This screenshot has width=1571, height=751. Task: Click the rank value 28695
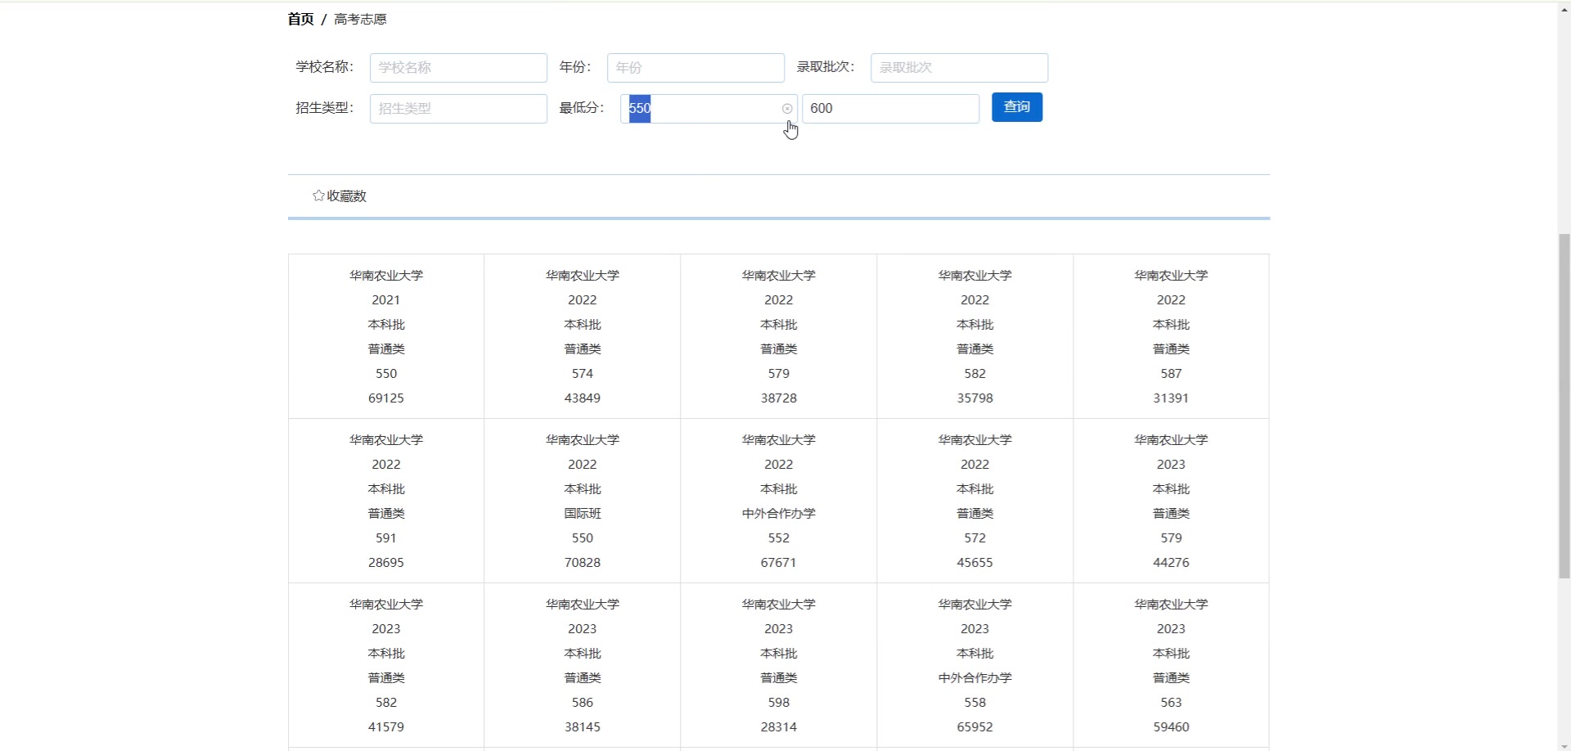click(x=386, y=563)
